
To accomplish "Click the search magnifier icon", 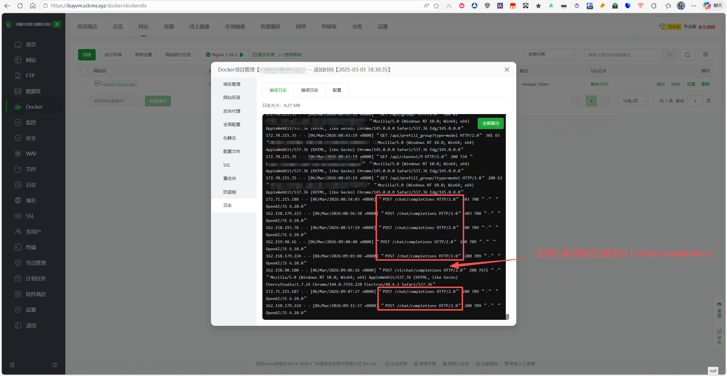I will (x=669, y=54).
